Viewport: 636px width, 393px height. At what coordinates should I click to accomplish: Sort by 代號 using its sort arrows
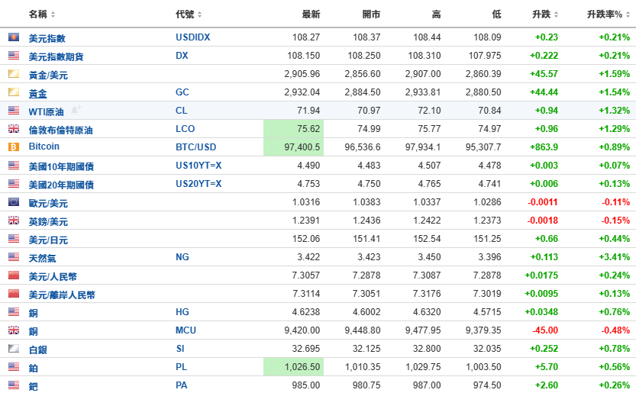point(199,14)
